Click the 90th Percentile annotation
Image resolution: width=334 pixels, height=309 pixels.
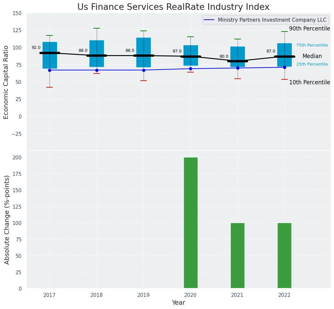309,29
